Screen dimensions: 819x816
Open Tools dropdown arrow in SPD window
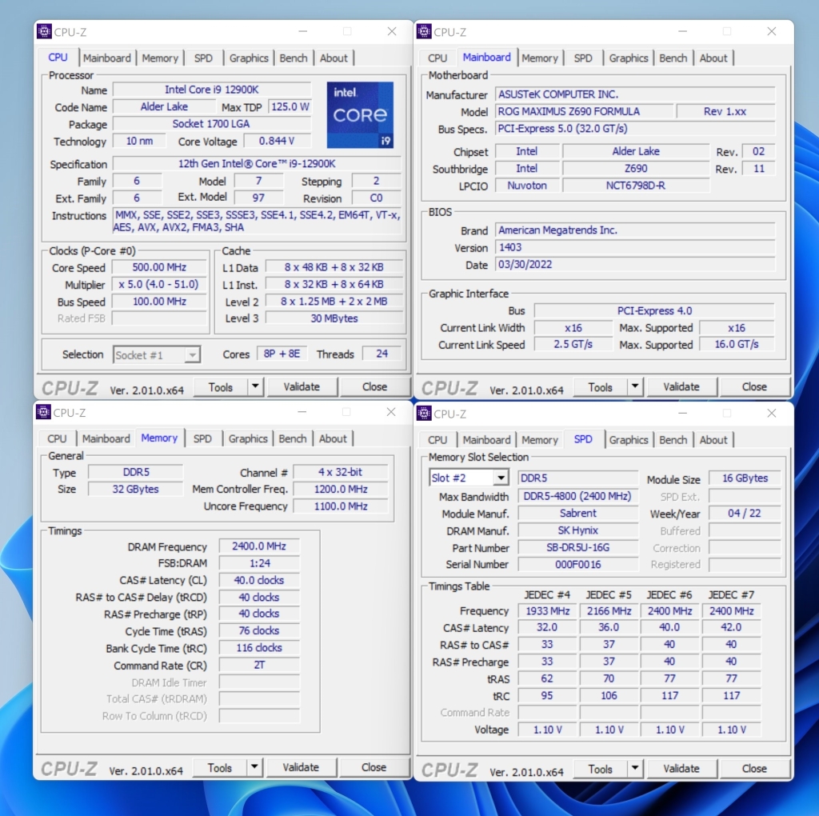click(634, 769)
